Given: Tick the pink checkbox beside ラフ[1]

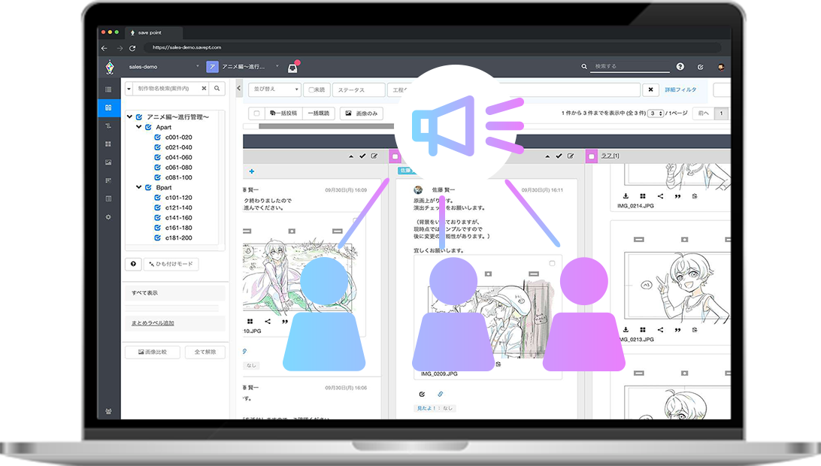Looking at the screenshot, I should click(592, 156).
